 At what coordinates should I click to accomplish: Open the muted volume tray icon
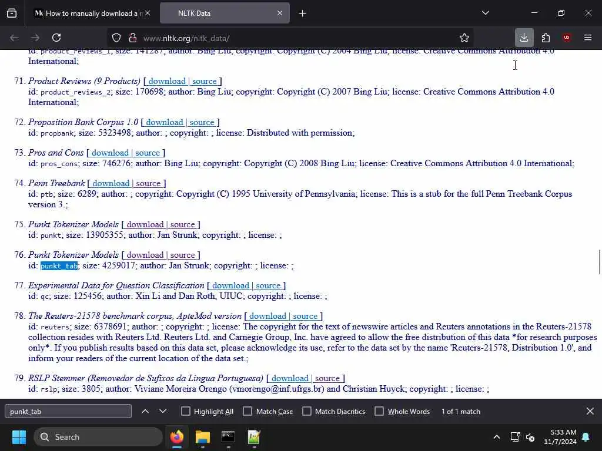point(530,437)
